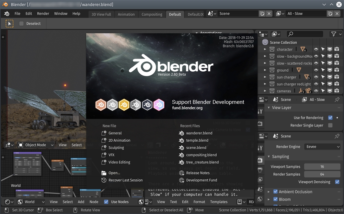
Task: Expand the cameras collection tree arrow
Action: pos(265,91)
